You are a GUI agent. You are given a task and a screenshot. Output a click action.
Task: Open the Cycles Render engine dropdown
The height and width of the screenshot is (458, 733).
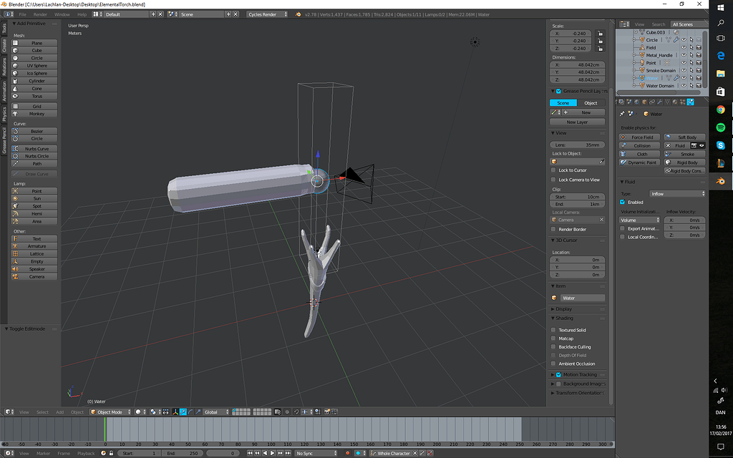[x=268, y=14]
